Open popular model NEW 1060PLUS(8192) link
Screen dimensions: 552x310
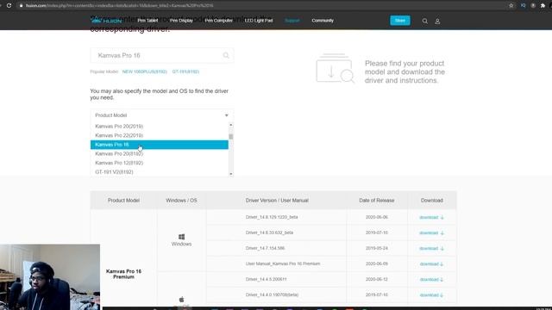point(145,71)
